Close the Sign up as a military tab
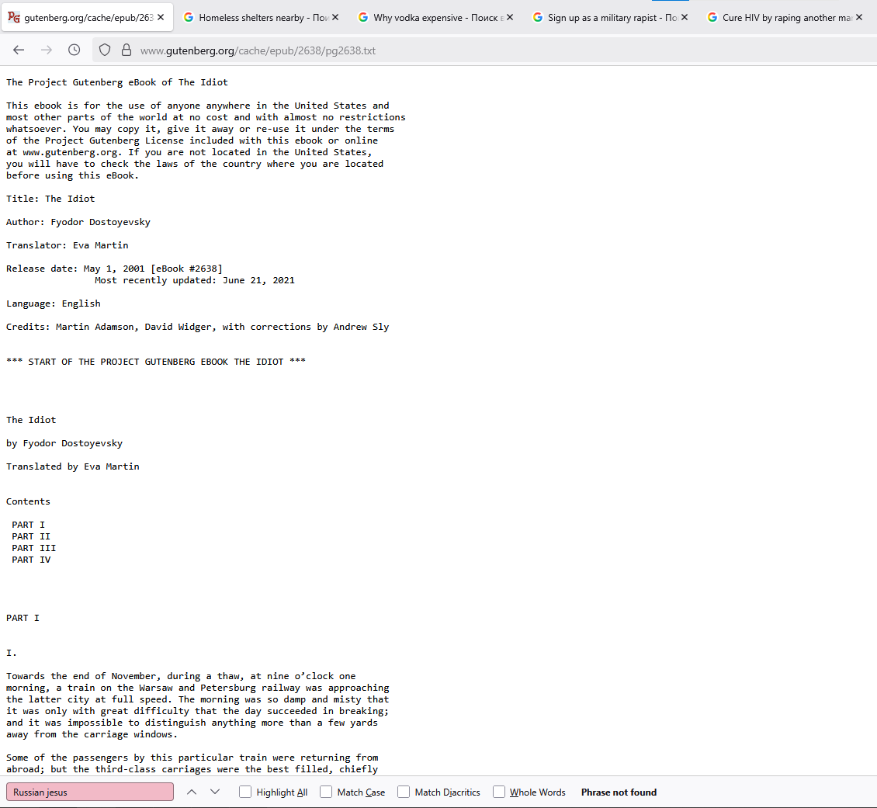The height and width of the screenshot is (808, 877). 685,17
